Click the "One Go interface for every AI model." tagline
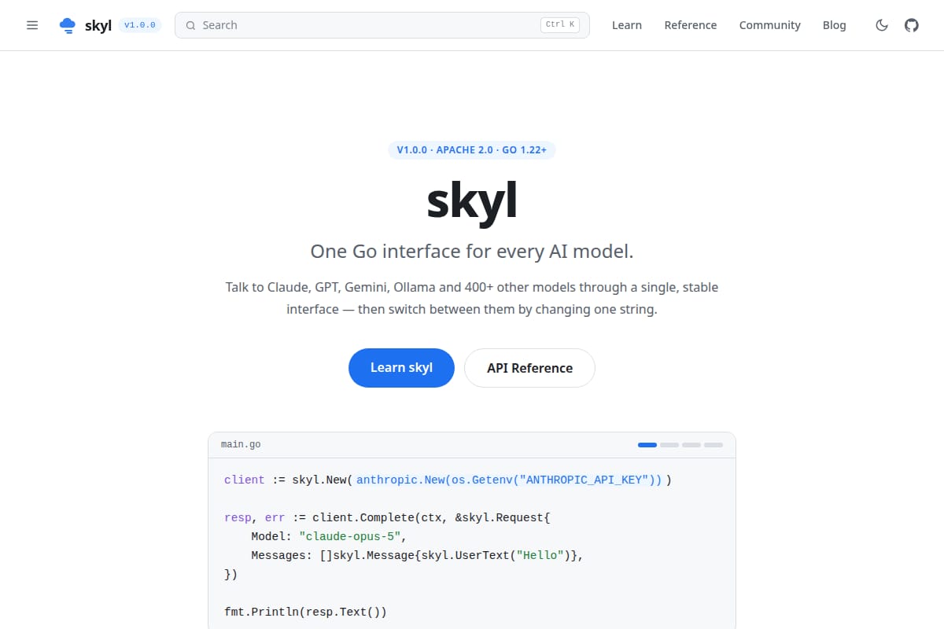 pos(472,252)
